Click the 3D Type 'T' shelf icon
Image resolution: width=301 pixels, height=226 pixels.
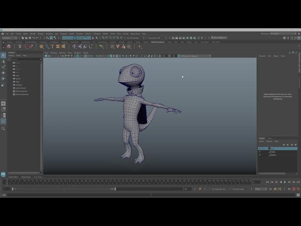[52, 47]
